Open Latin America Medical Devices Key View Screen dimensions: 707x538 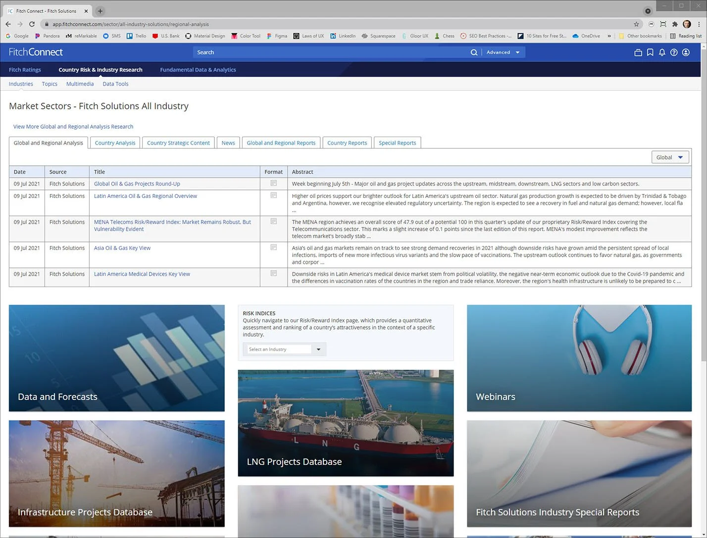click(142, 274)
